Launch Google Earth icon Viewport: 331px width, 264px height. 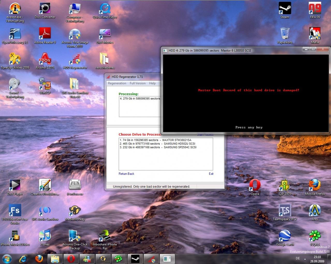285,236
